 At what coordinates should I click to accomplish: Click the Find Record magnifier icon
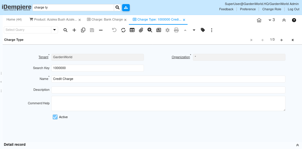coord(65,30)
